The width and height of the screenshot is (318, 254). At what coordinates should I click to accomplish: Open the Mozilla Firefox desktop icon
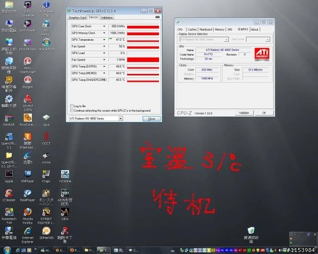[x=28, y=216]
